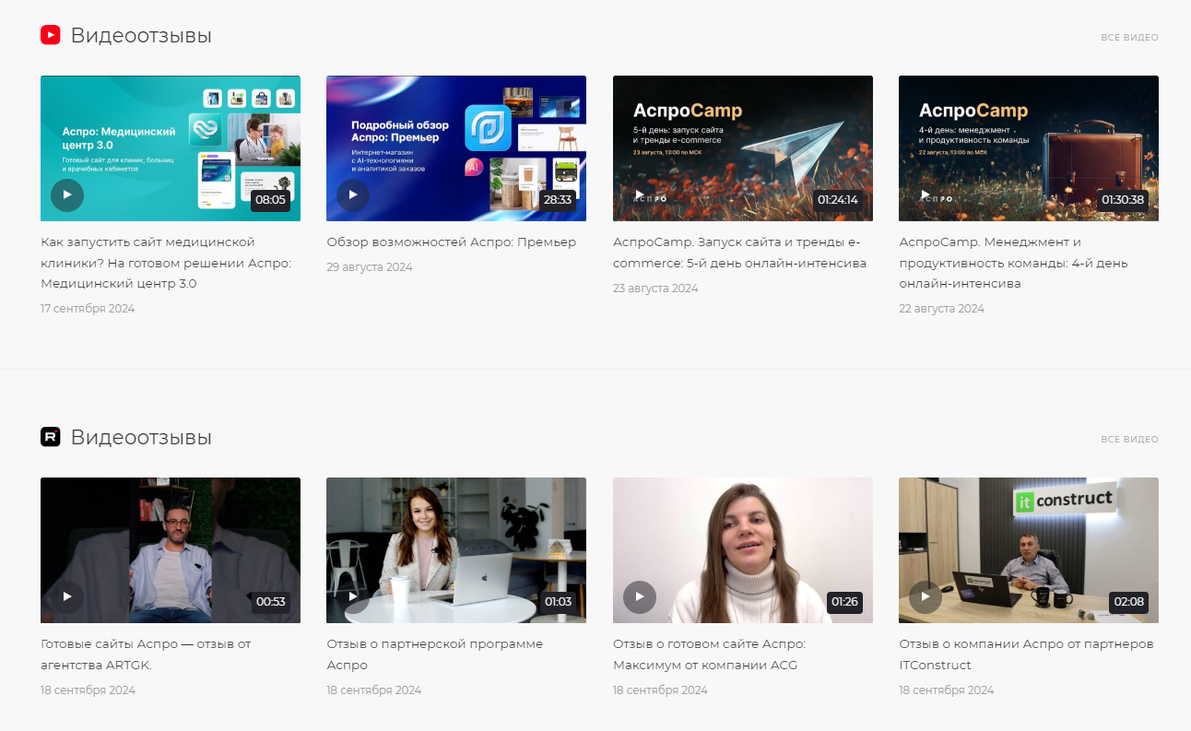Open the thumbnail of woman with laptop

(456, 550)
